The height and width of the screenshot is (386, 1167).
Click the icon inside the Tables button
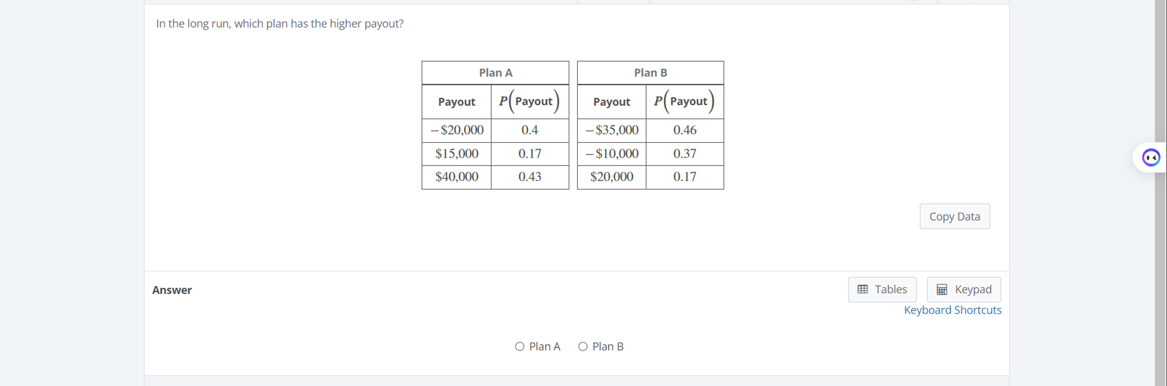coord(862,289)
